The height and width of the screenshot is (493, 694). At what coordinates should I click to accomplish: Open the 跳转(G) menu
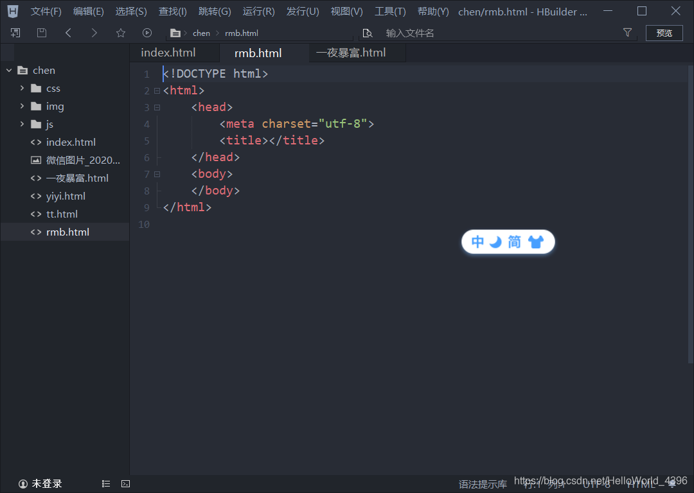click(x=215, y=12)
